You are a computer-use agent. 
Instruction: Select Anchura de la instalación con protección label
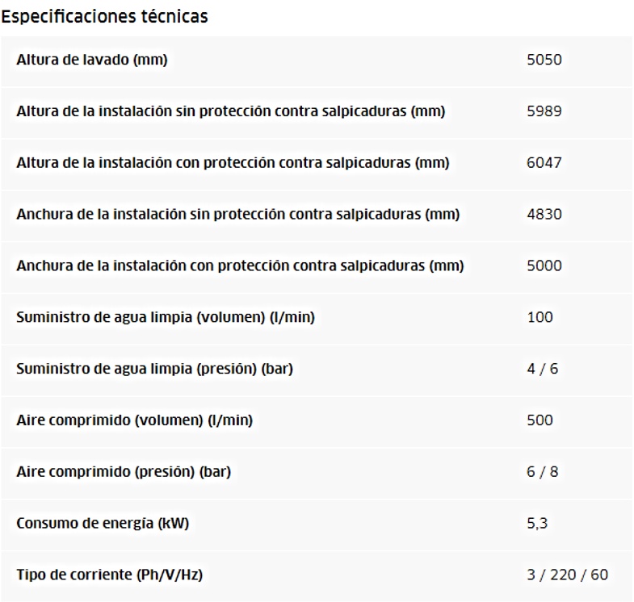[240, 265]
